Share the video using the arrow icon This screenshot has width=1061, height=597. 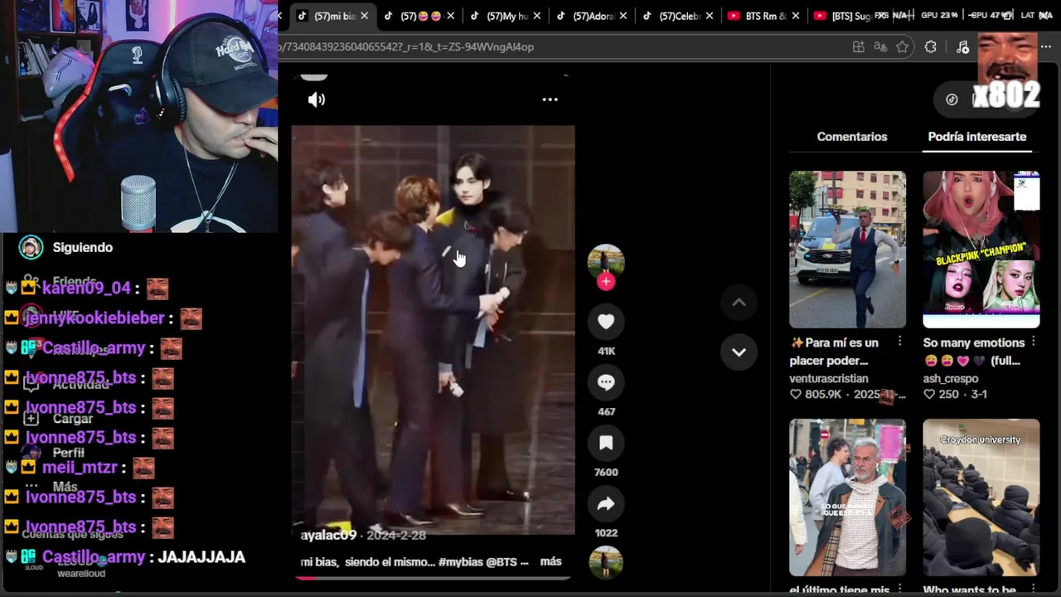[606, 503]
